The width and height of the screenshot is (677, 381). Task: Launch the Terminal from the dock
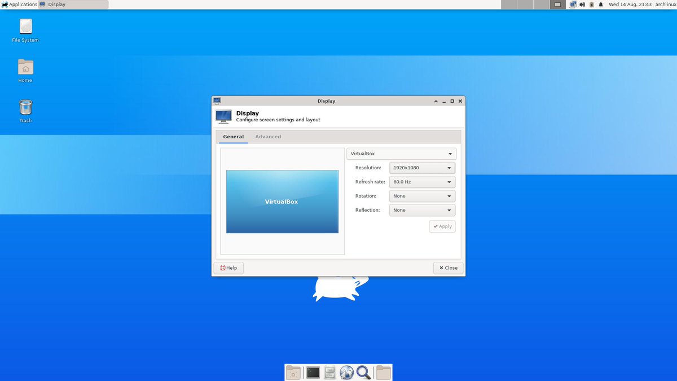313,373
